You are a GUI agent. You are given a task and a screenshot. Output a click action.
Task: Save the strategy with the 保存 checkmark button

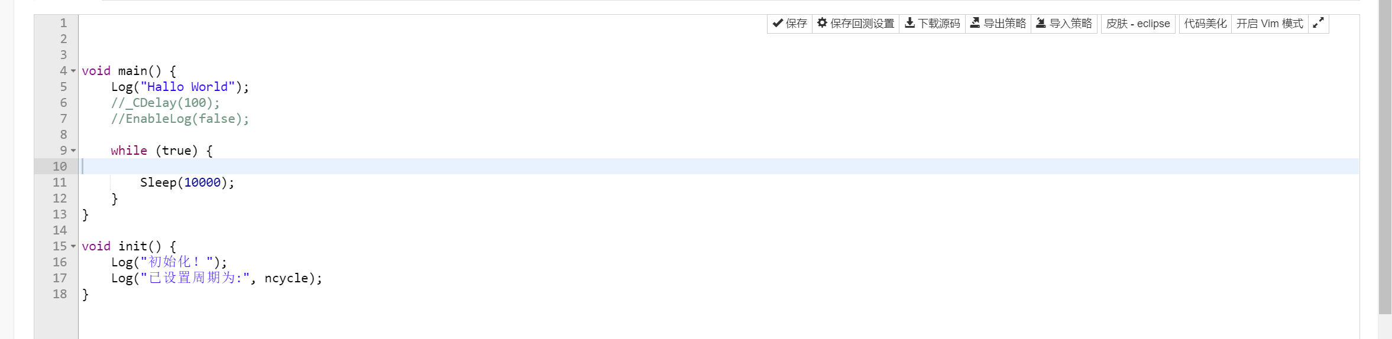[789, 24]
